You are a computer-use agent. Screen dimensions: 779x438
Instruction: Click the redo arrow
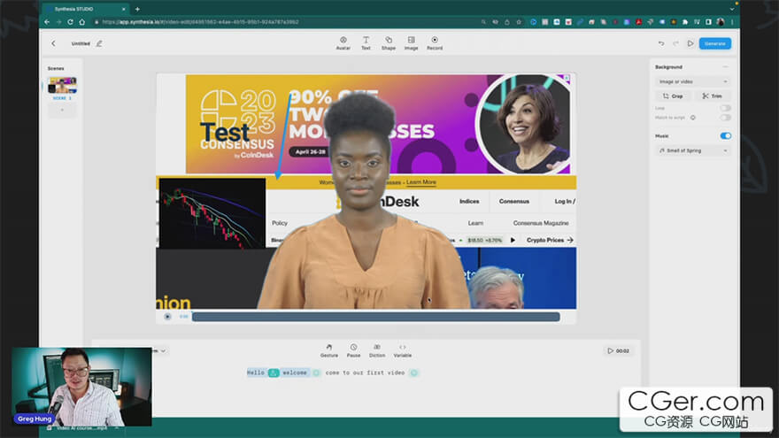pyautogui.click(x=675, y=43)
